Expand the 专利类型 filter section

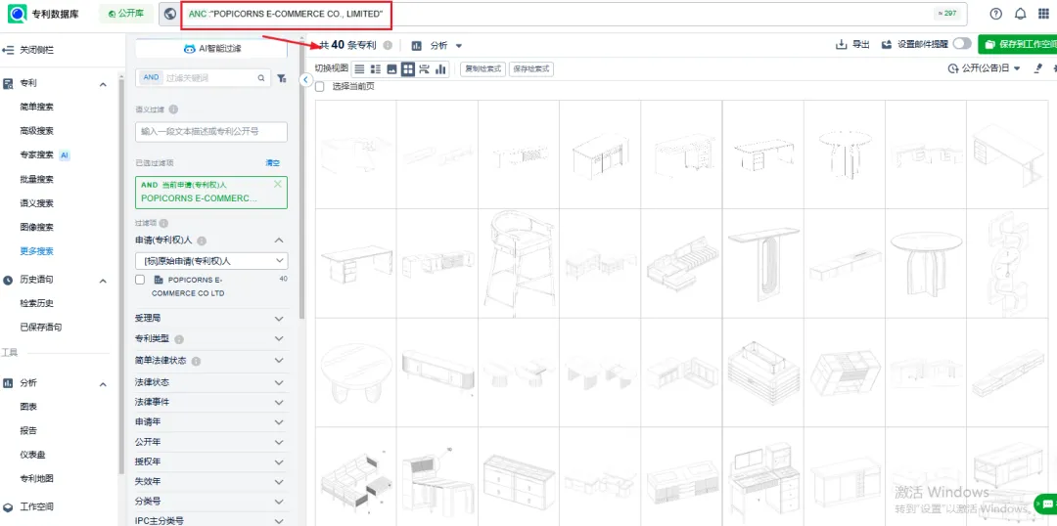280,339
